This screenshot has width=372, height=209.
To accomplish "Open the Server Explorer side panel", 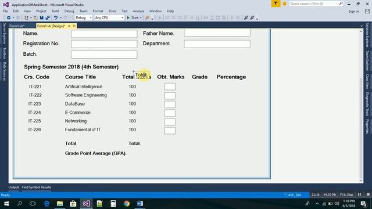I will coord(4,34).
